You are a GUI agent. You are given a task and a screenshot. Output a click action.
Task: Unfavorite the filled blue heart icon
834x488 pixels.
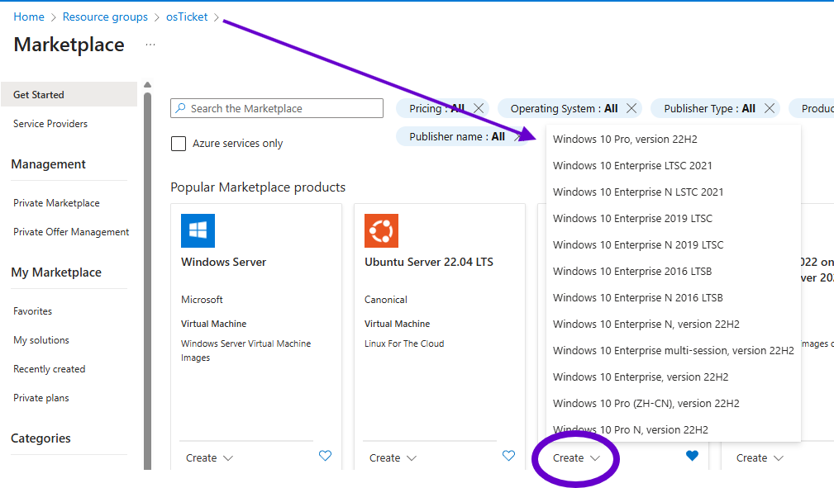click(x=692, y=456)
